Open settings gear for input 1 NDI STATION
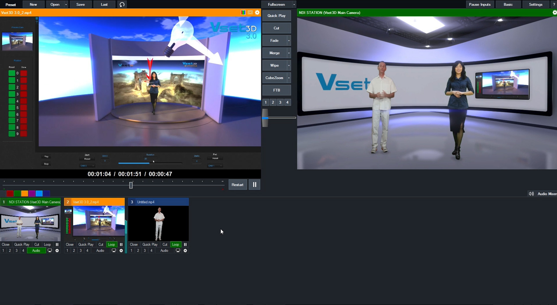This screenshot has height=305, width=557. (57, 251)
